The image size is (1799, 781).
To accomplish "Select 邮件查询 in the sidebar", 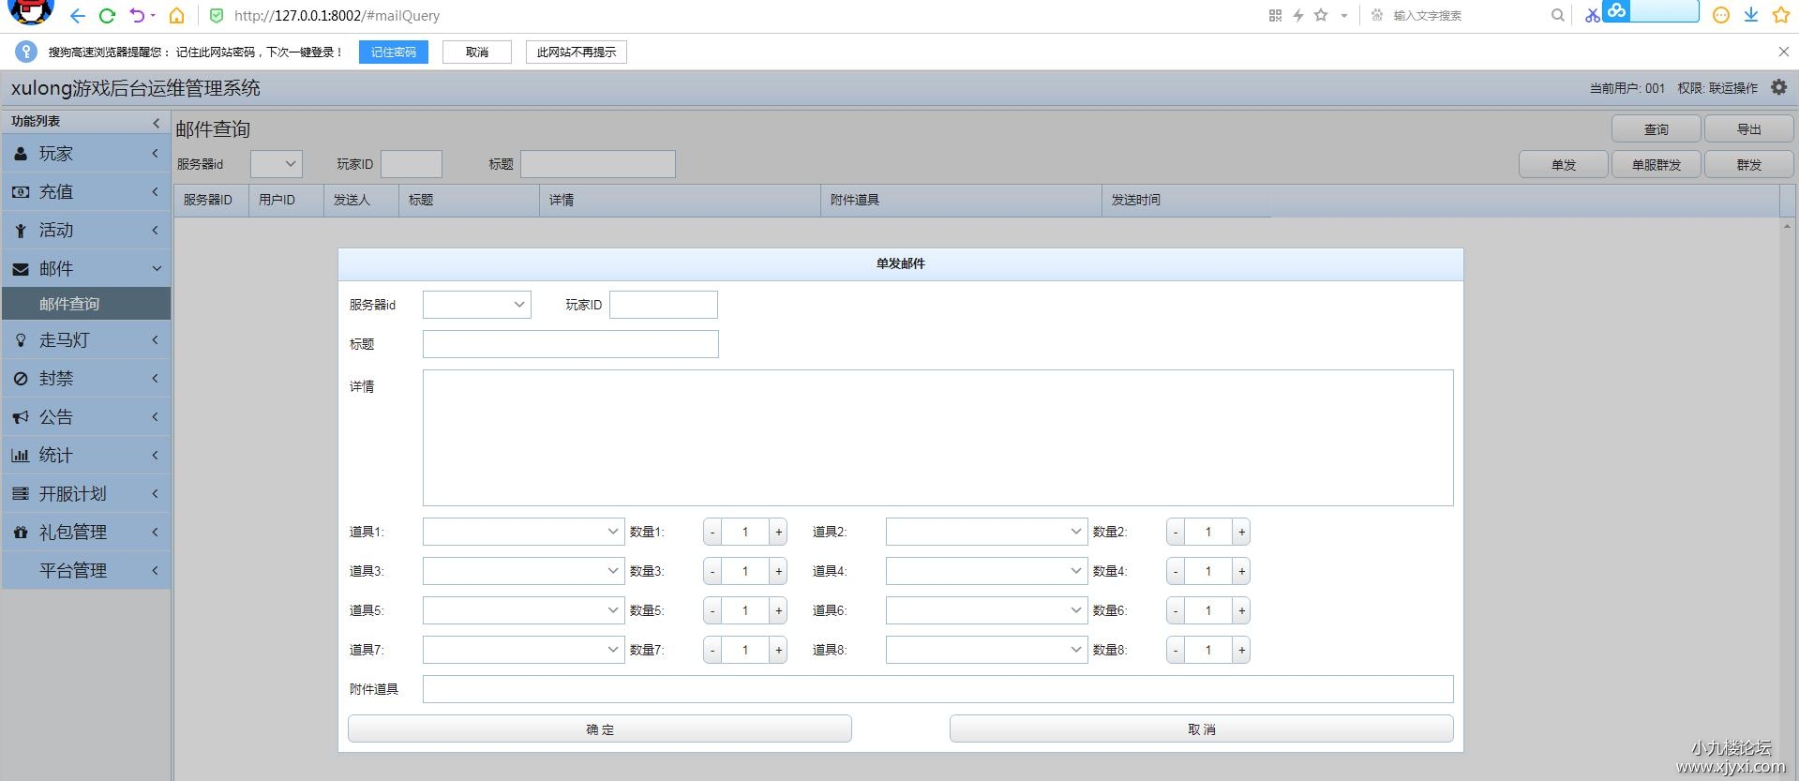I will 85,304.
